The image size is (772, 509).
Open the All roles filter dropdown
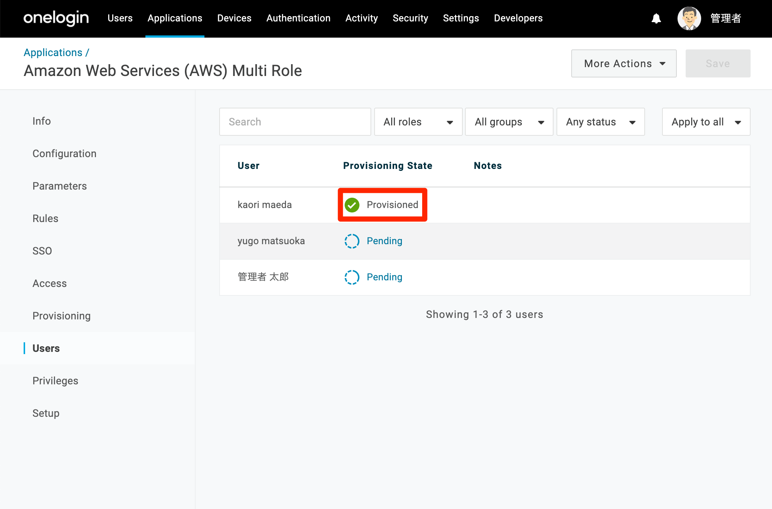click(418, 122)
